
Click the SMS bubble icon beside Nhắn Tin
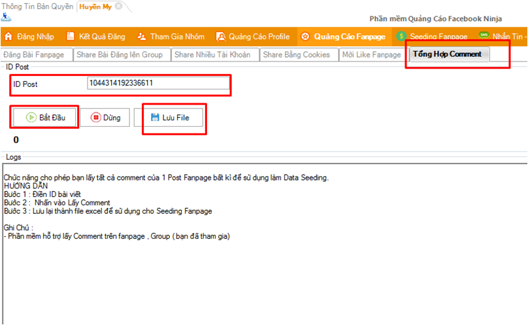tap(484, 35)
